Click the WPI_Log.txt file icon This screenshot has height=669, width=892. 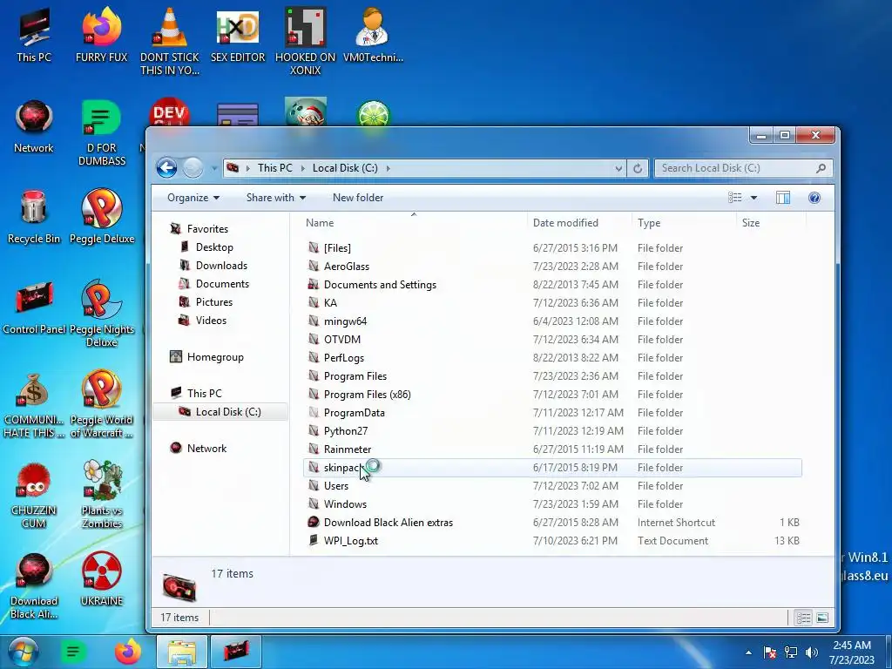click(313, 540)
